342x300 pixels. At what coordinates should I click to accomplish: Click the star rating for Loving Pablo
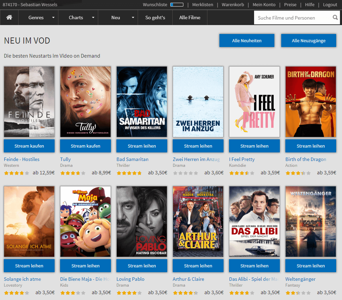click(129, 293)
